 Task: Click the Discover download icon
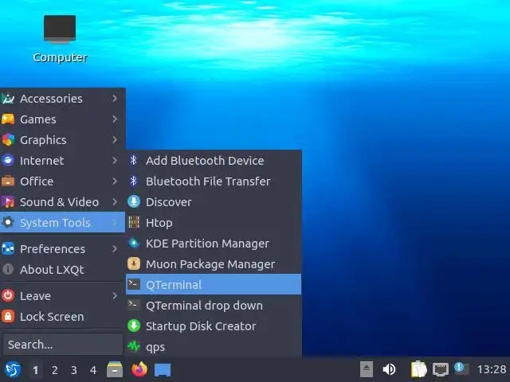[x=134, y=202]
